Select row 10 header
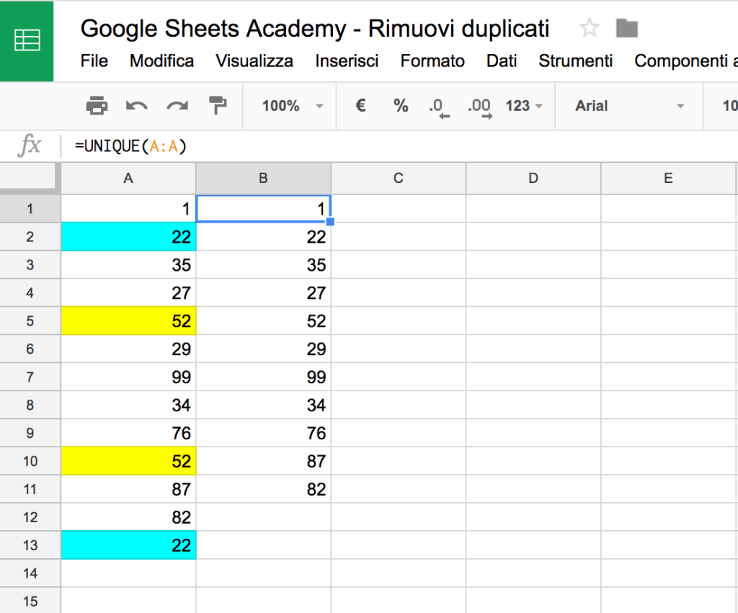 (x=30, y=461)
